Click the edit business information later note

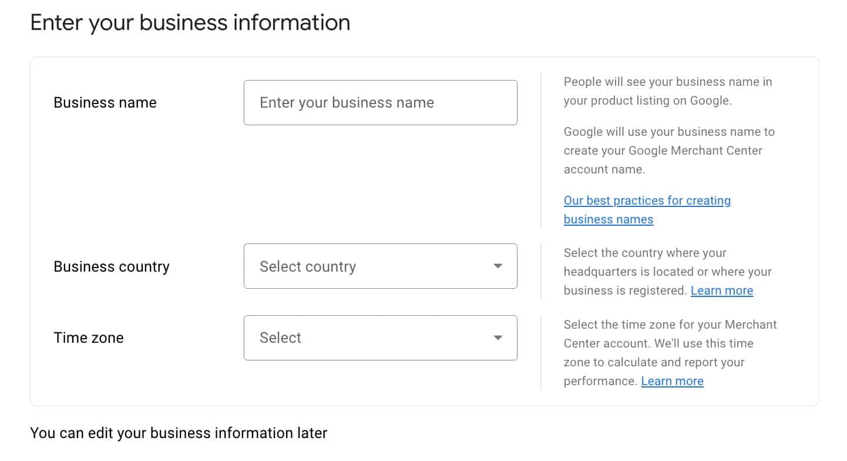coord(179,433)
